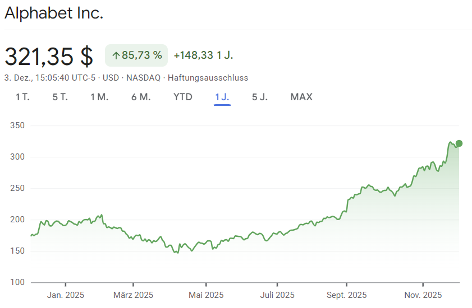The width and height of the screenshot is (472, 308).
Task: Click the NASDAQ exchange text
Action: pos(143,78)
